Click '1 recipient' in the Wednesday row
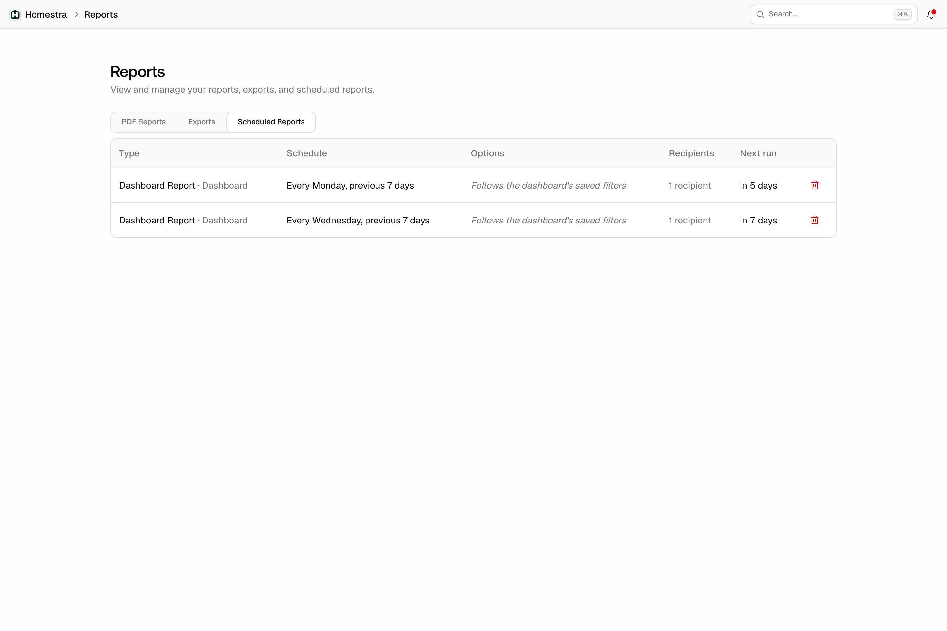This screenshot has height=631, width=947. 690,221
